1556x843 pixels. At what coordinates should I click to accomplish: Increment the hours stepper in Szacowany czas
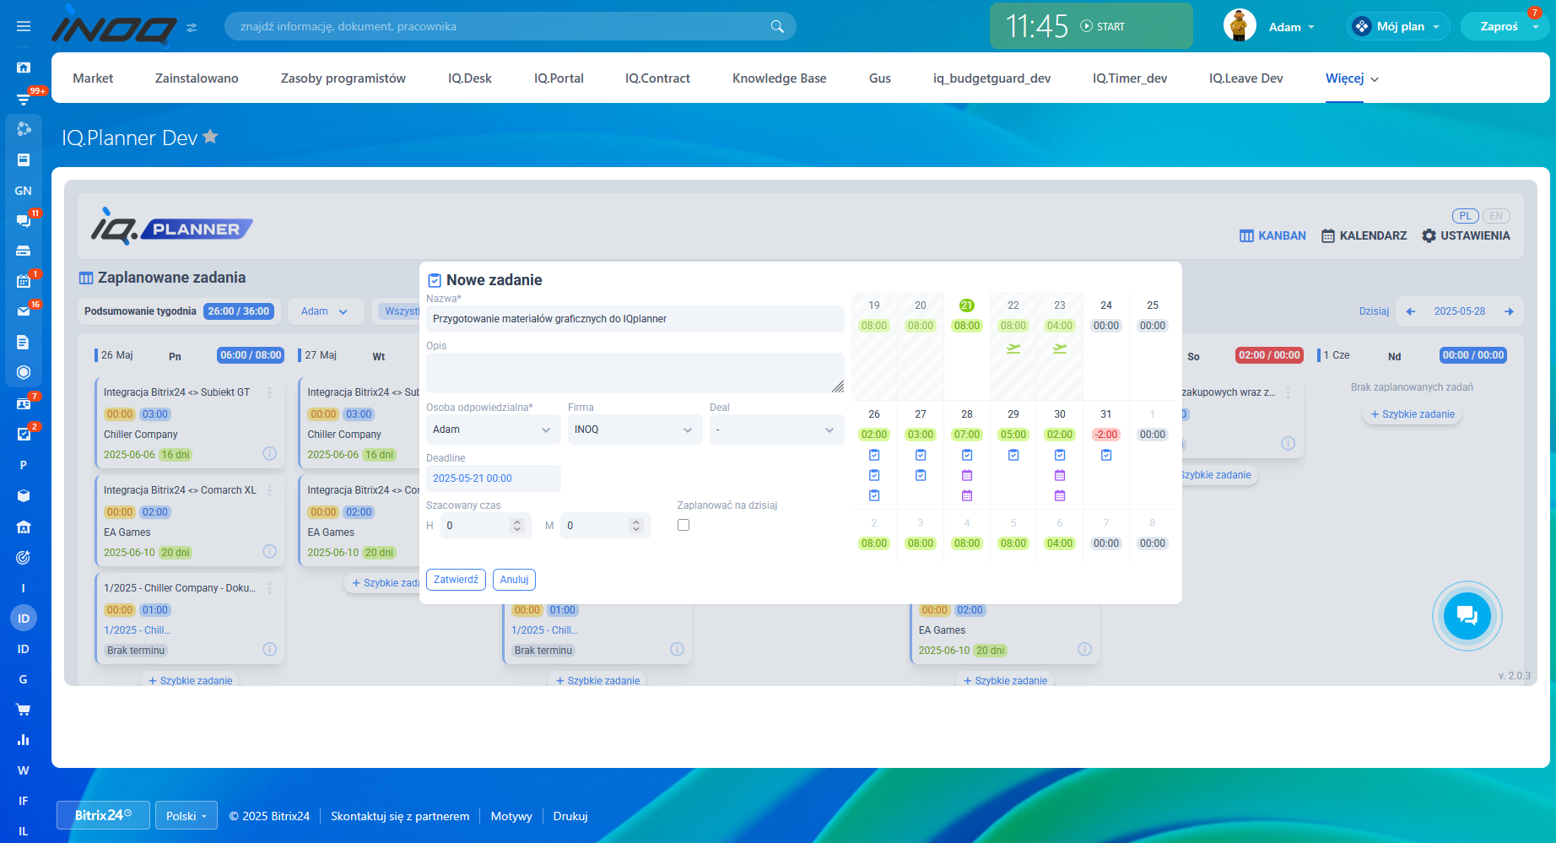tap(517, 521)
